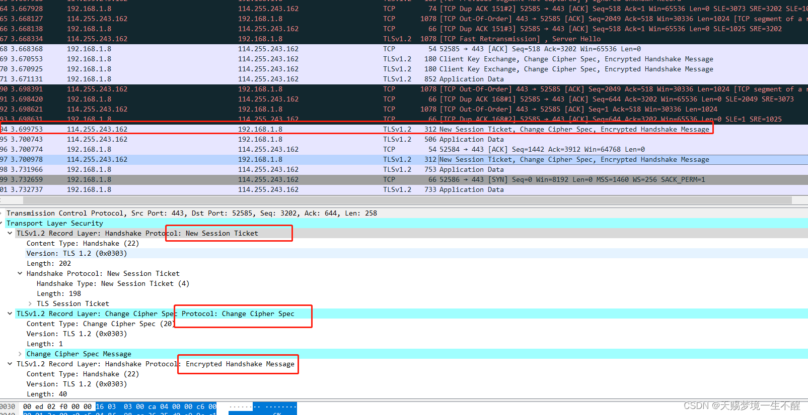Select the highlighted packet at time 3.700978
Screen dimensions: 808x415
[x=404, y=159]
